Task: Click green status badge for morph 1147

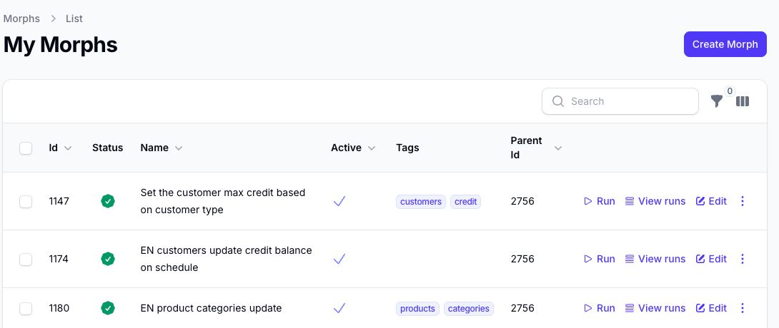Action: (x=108, y=201)
